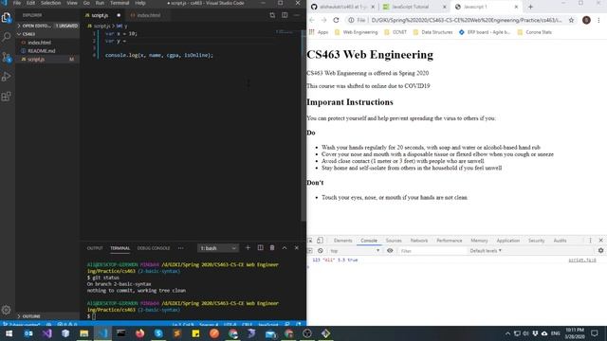Click Apps shortcut in bookmarks bar
The height and width of the screenshot is (341, 607).
(319, 32)
